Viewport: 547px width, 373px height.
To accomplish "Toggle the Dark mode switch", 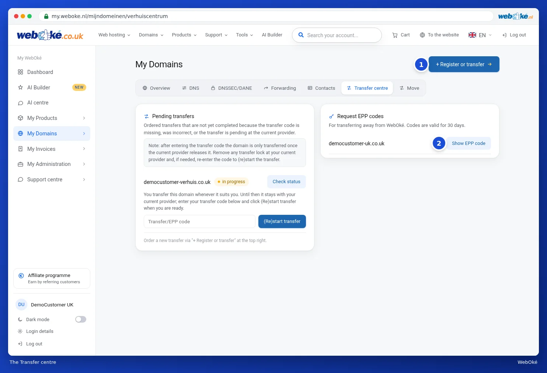I will point(81,319).
